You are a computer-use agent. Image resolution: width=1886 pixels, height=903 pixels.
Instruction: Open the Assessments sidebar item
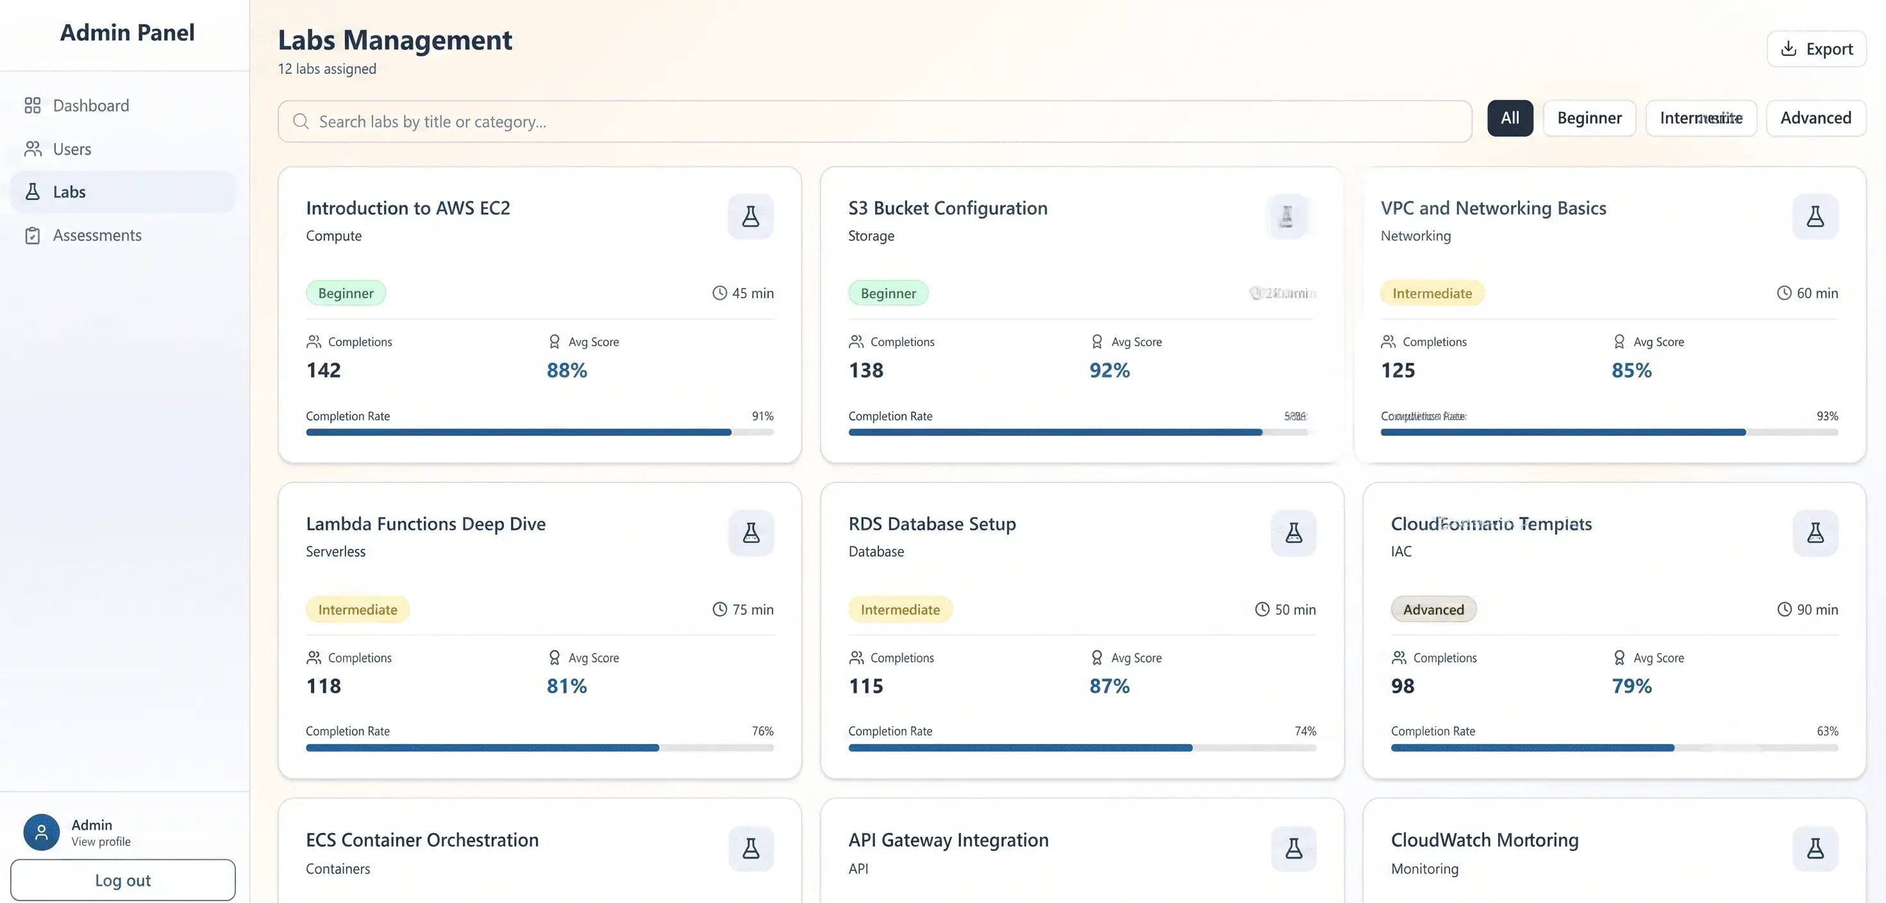click(x=123, y=235)
